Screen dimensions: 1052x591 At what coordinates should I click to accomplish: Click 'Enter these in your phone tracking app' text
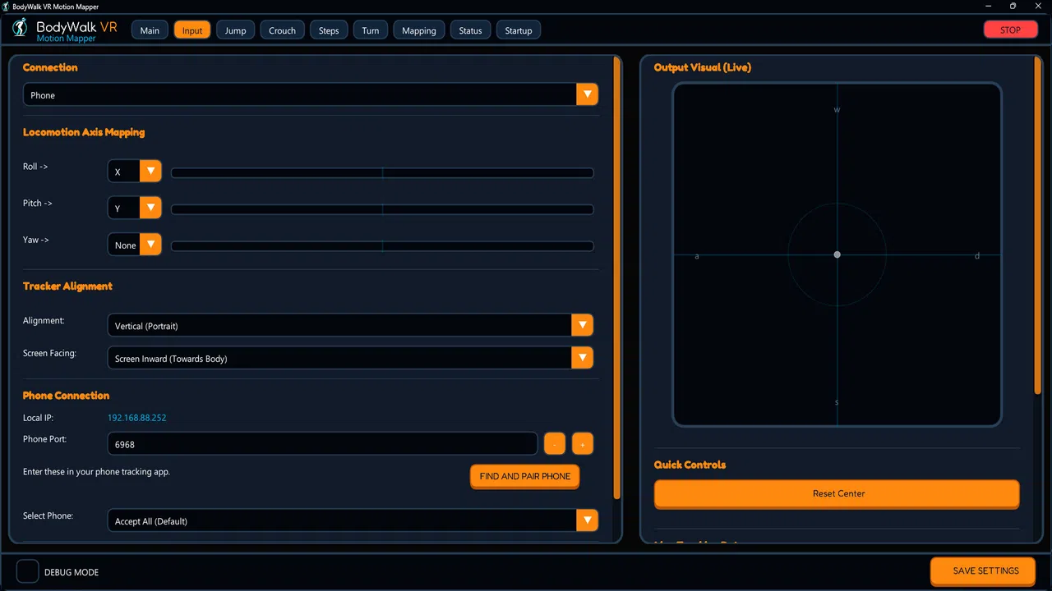click(96, 472)
